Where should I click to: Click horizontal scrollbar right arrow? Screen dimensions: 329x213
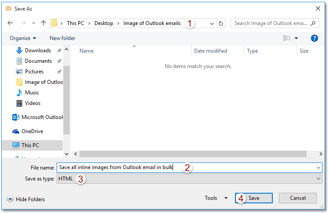321,154
